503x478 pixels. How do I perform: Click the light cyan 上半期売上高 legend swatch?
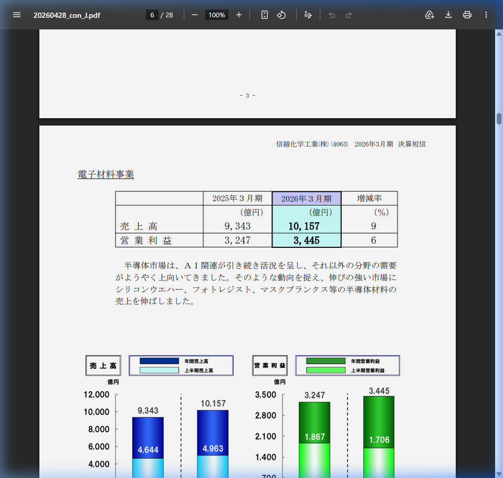click(x=159, y=370)
